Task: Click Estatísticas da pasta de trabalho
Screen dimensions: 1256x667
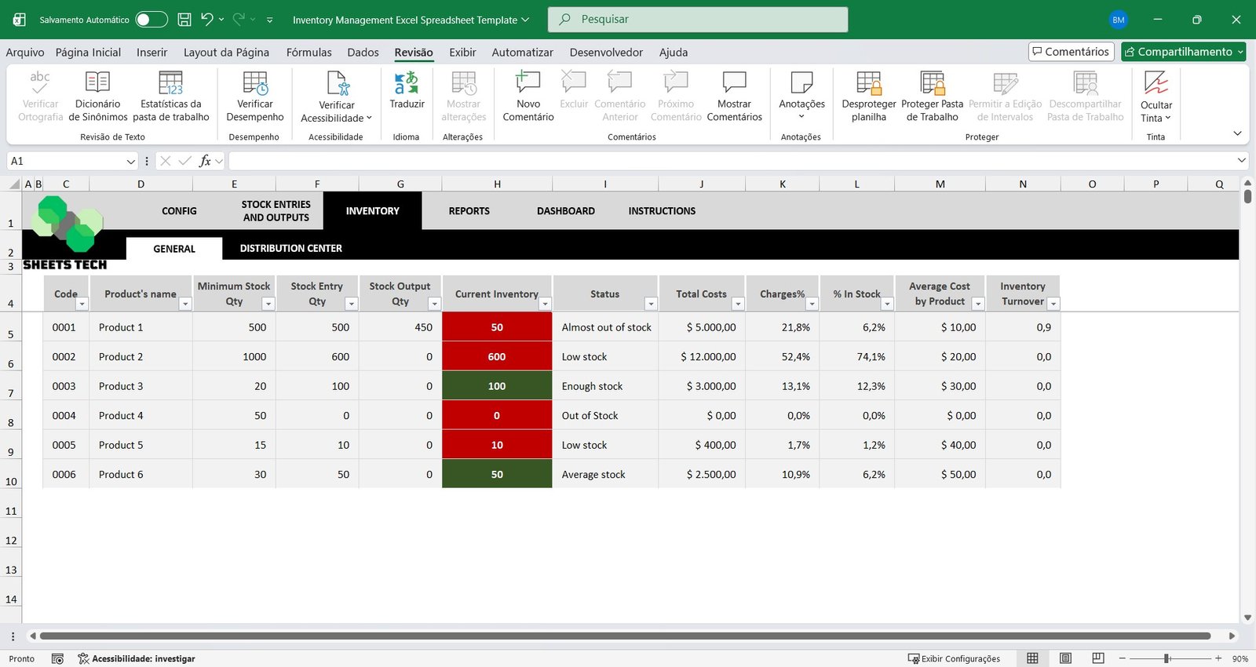Action: click(170, 83)
